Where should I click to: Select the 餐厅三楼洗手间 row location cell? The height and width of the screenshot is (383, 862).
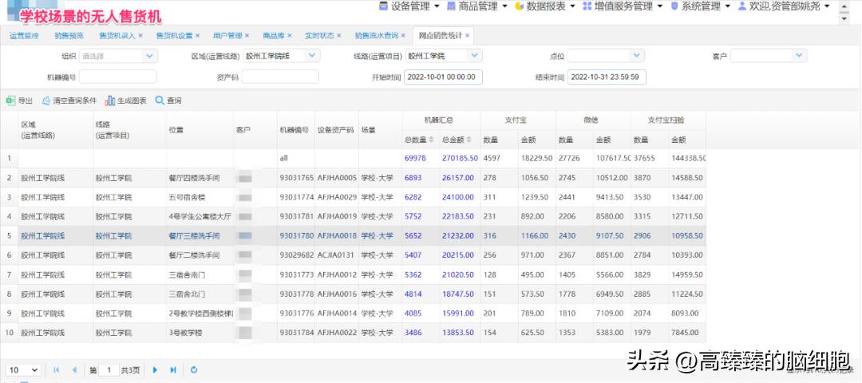(194, 235)
